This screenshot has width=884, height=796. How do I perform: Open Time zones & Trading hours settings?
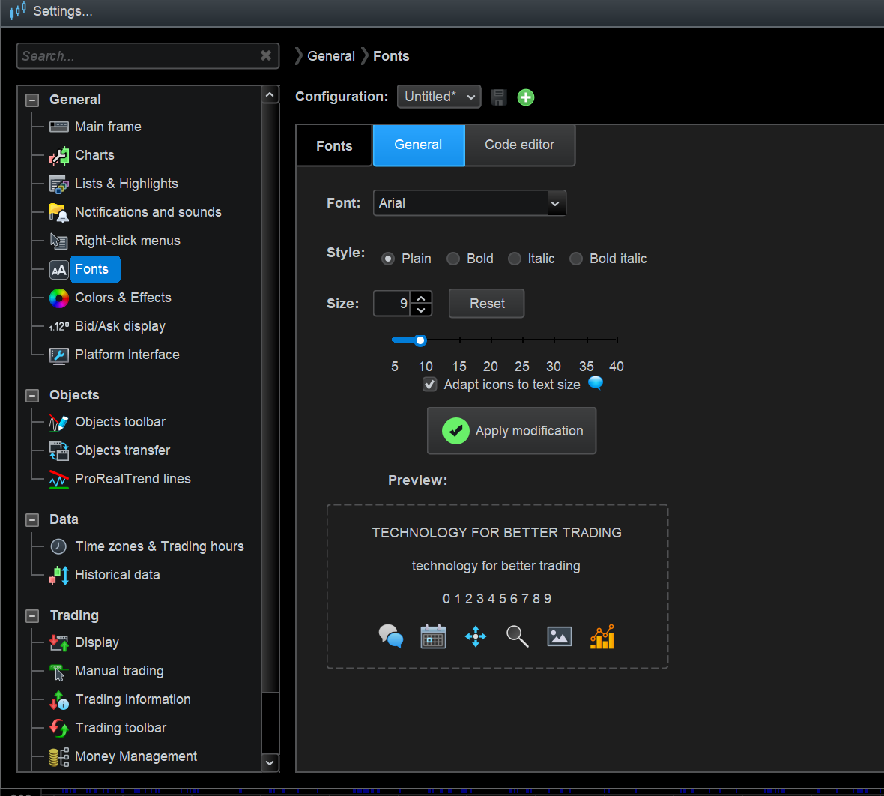[160, 546]
